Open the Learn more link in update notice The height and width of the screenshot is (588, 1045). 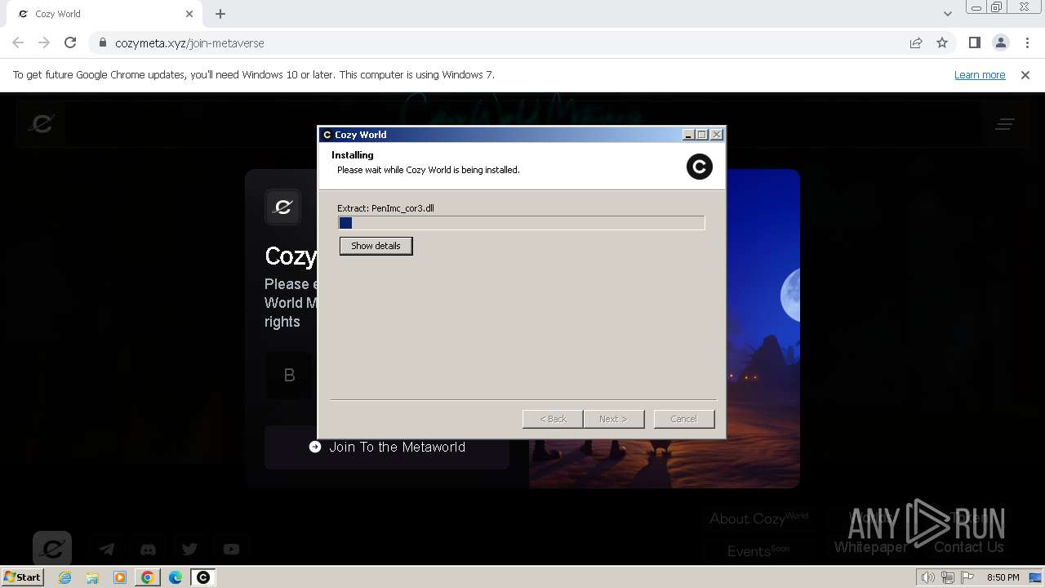980,75
